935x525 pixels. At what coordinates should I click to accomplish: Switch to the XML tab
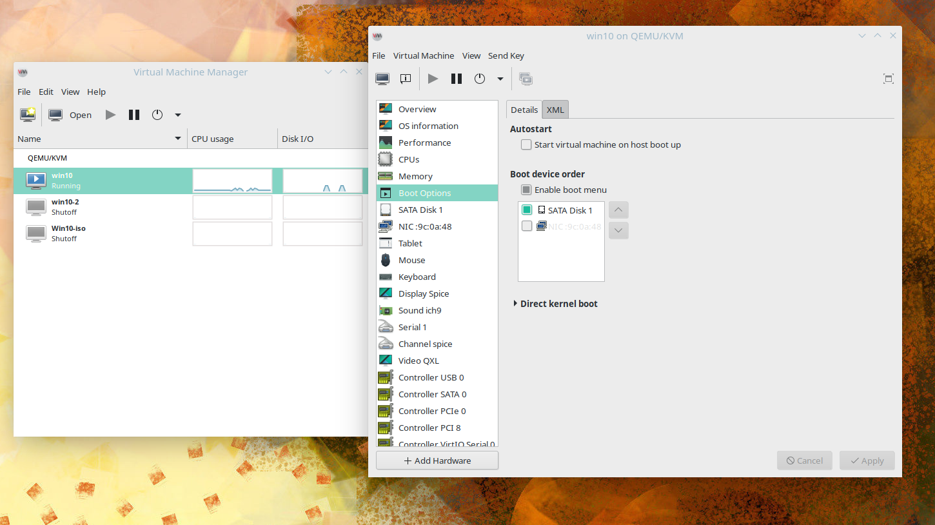tap(555, 110)
